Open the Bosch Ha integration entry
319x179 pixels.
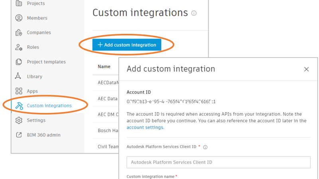[108, 130]
